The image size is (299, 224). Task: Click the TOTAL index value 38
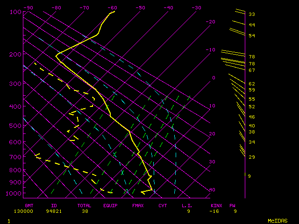pyautogui.click(x=85, y=211)
